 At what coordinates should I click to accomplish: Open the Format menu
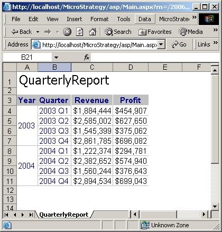tap(99, 19)
